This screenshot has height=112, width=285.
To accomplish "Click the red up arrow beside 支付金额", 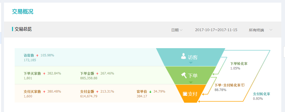I will click(x=97, y=92).
